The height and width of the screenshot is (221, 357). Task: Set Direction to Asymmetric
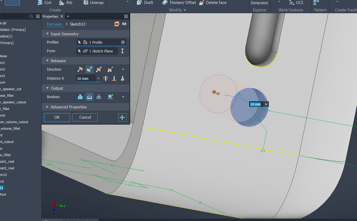(x=110, y=69)
